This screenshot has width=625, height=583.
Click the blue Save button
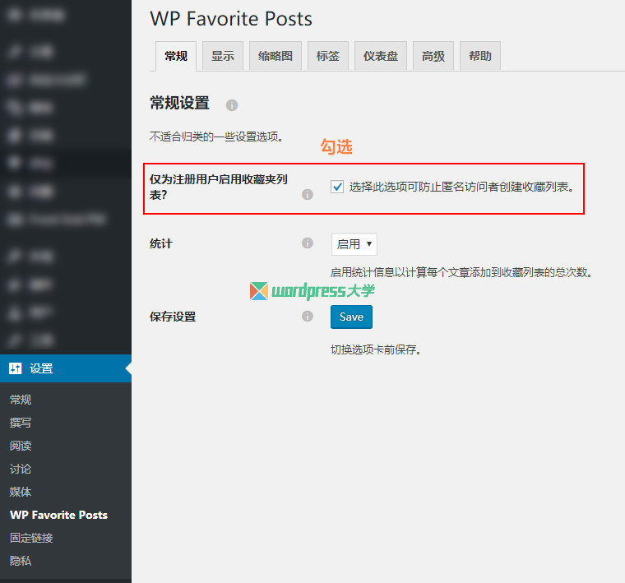pyautogui.click(x=351, y=317)
